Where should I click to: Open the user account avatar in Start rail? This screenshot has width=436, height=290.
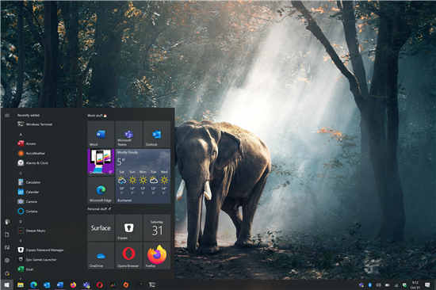[7, 222]
